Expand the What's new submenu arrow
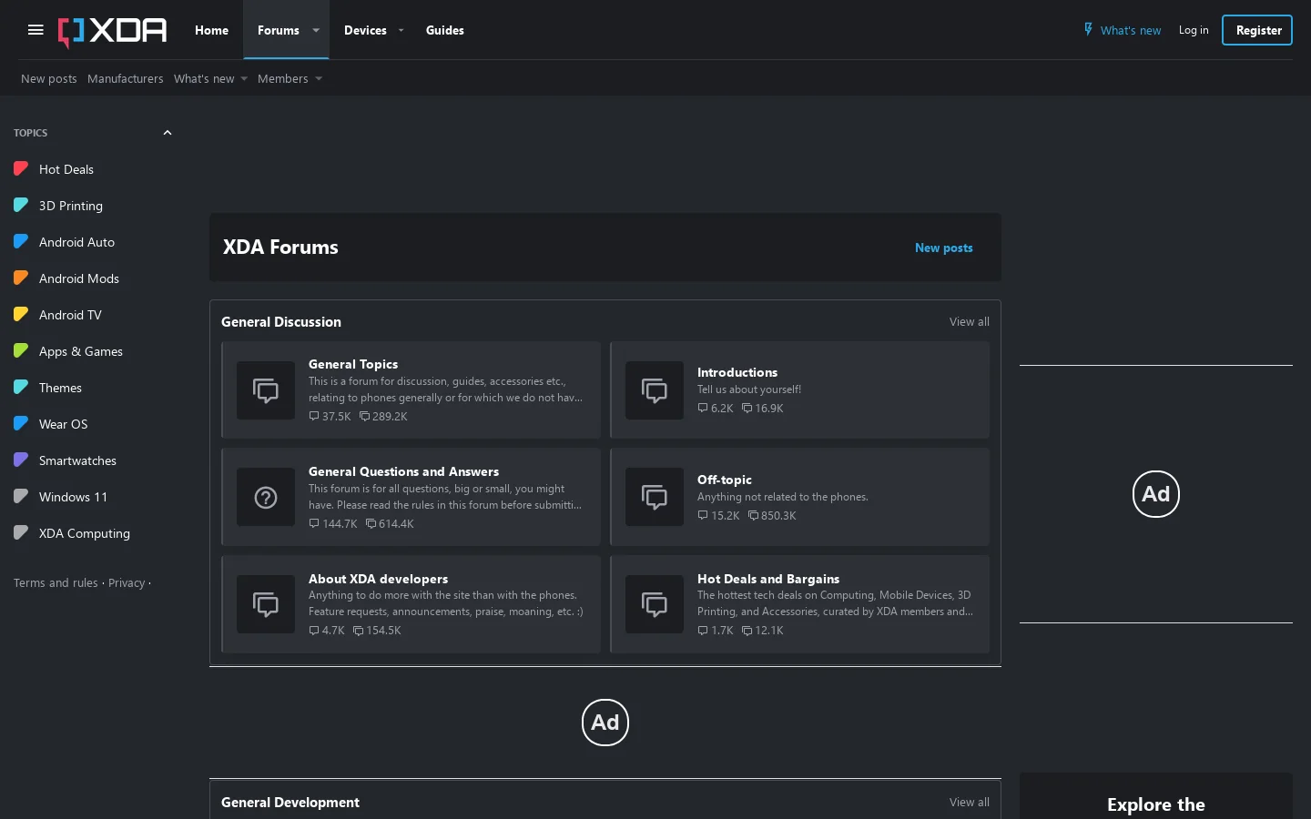This screenshot has height=819, width=1311. coord(244,79)
